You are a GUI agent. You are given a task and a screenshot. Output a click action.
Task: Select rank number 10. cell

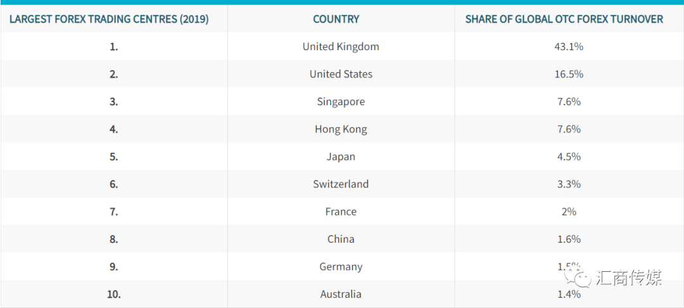pos(114,294)
